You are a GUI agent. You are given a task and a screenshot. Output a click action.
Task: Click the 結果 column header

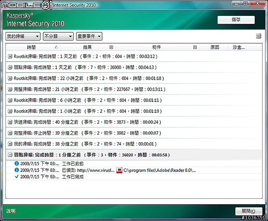pos(88,47)
